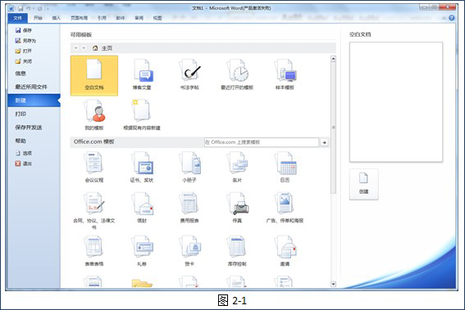
Task: Click the template list scroll up arrow
Action: [x=333, y=59]
